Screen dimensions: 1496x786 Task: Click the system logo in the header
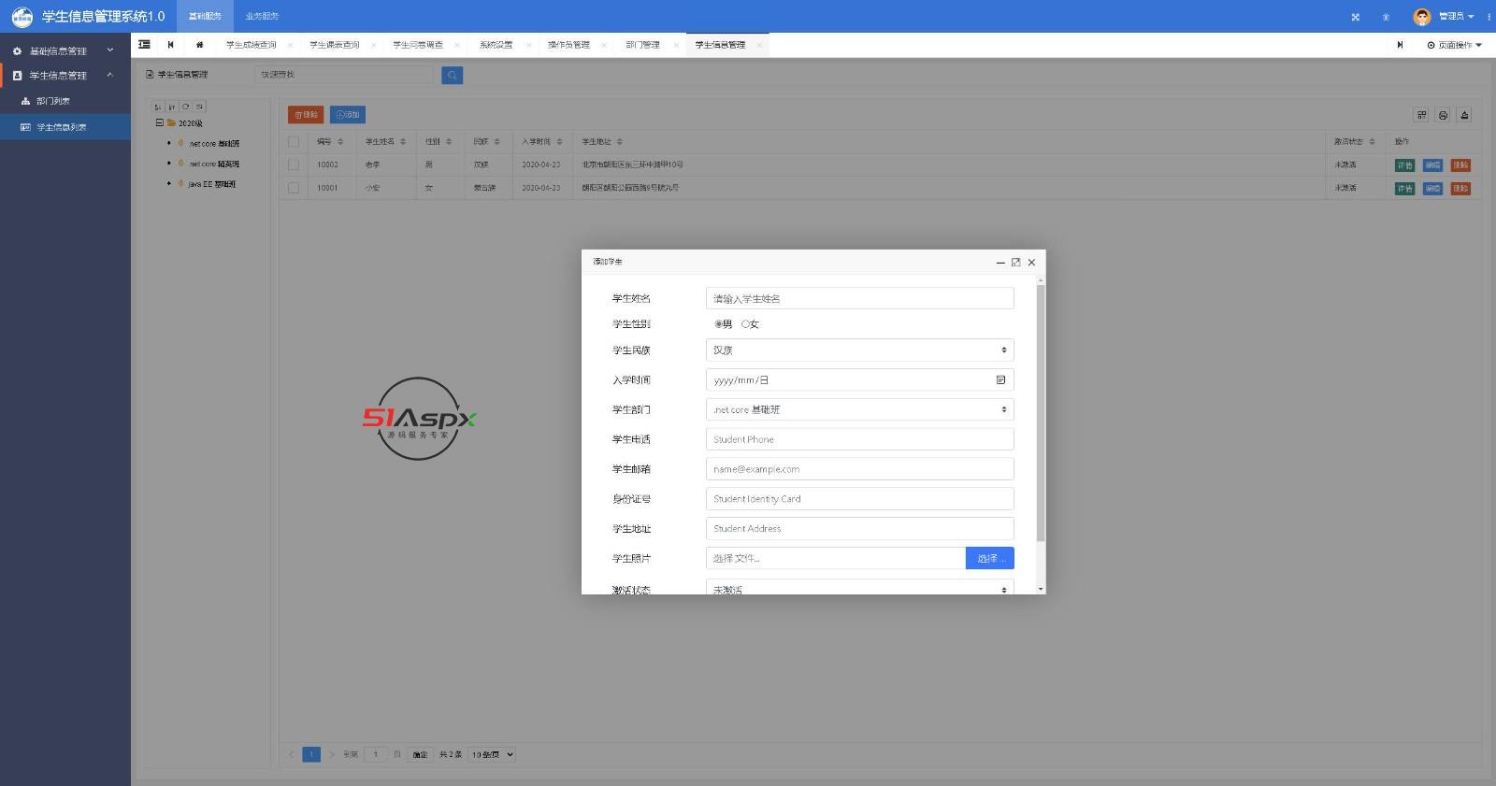click(x=22, y=16)
